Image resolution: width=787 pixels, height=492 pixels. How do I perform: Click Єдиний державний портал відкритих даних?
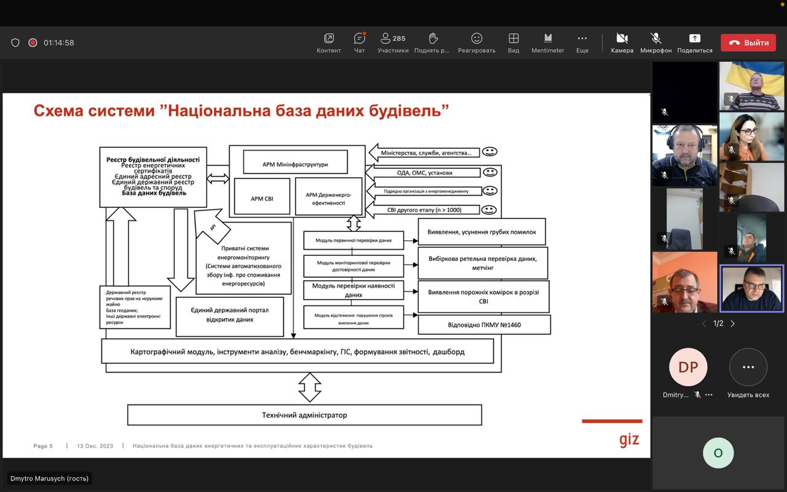pos(230,316)
